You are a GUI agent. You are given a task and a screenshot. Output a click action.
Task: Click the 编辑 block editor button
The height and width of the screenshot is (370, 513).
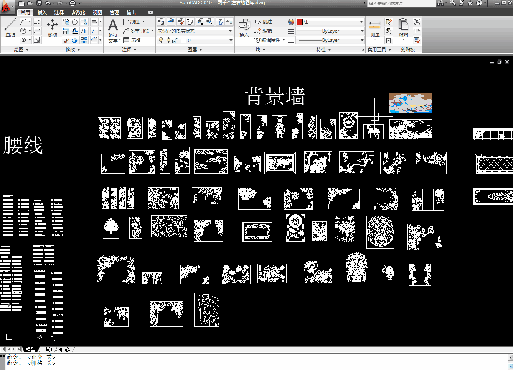[264, 31]
